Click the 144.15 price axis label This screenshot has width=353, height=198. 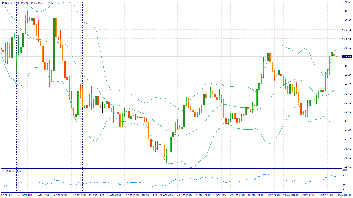(347, 84)
